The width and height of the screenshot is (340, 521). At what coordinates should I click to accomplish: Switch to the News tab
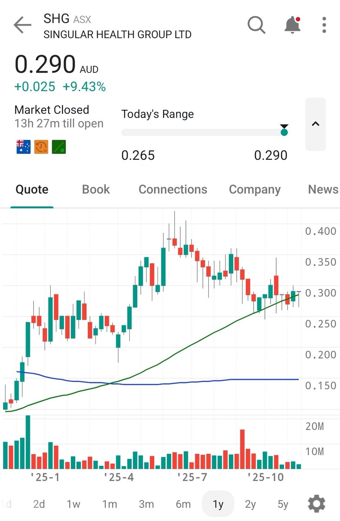tap(323, 190)
